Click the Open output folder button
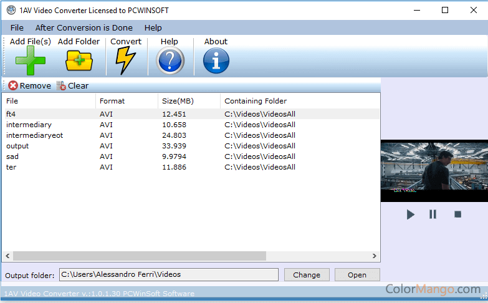488x303 pixels. (357, 275)
